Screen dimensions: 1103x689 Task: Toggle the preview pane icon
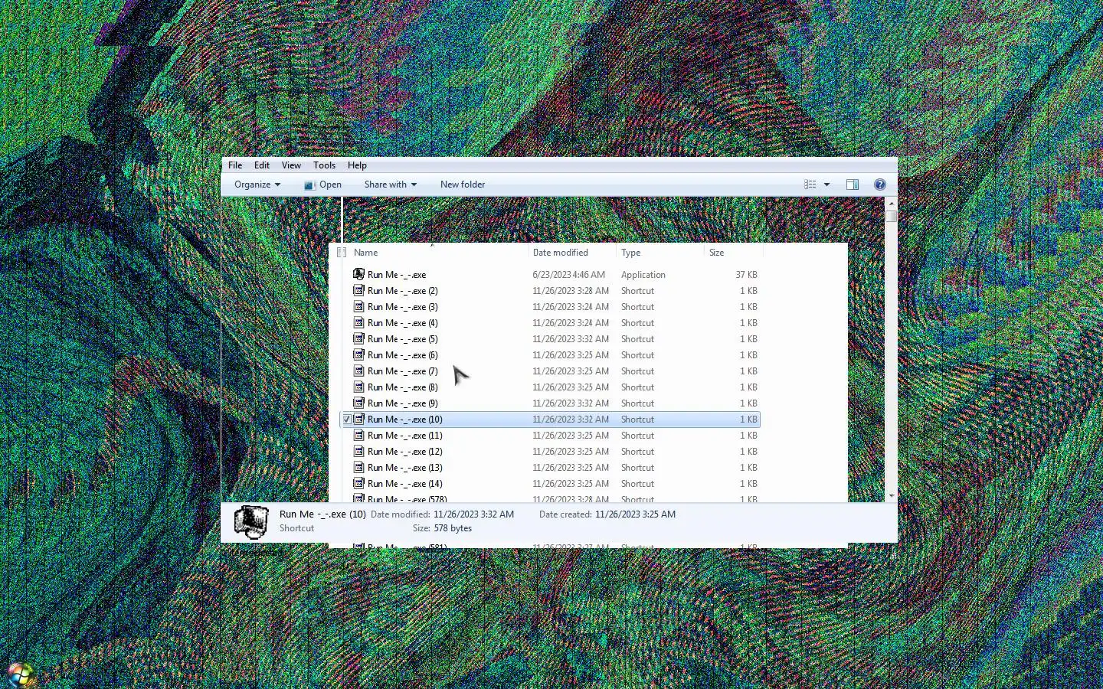click(x=853, y=184)
